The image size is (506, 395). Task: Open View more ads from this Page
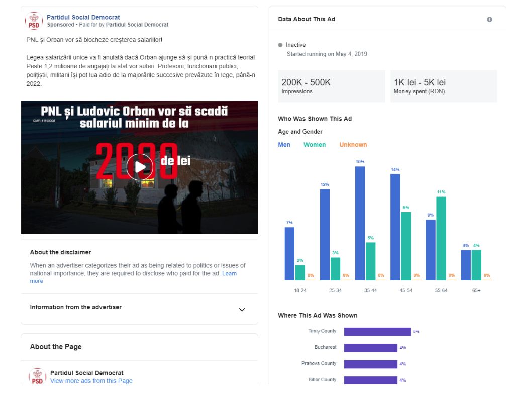[x=91, y=381]
